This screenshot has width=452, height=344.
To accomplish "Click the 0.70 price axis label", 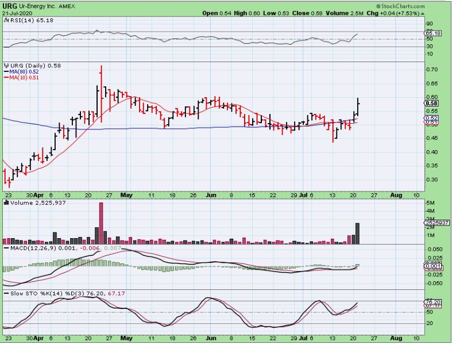I will point(432,70).
